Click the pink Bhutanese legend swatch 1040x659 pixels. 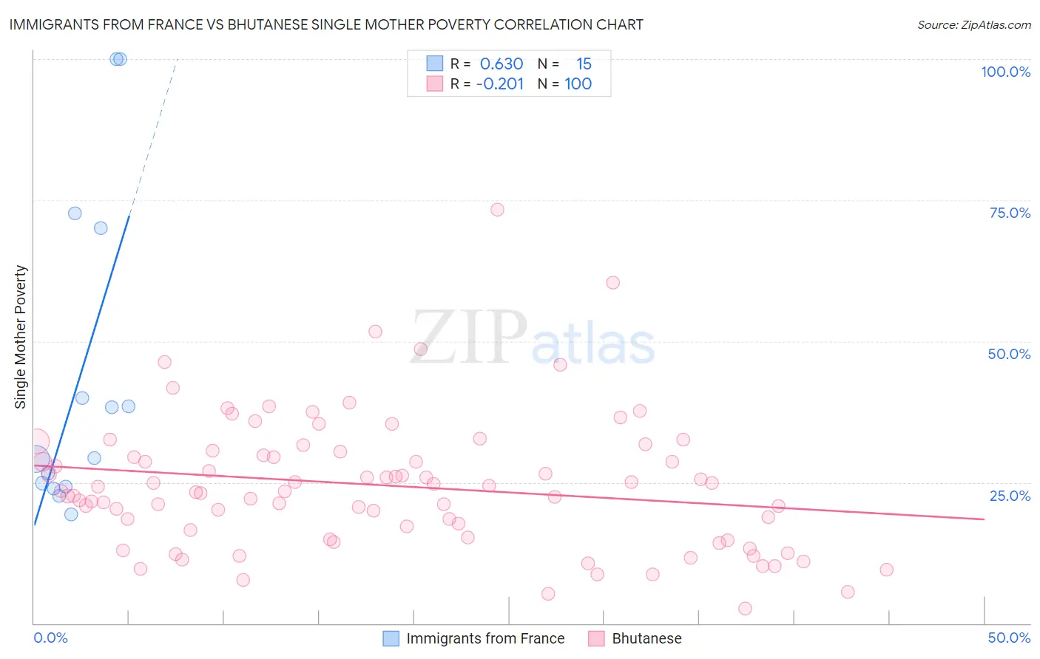click(596, 638)
